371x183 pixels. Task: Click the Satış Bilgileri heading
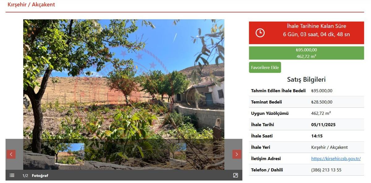tap(306, 79)
